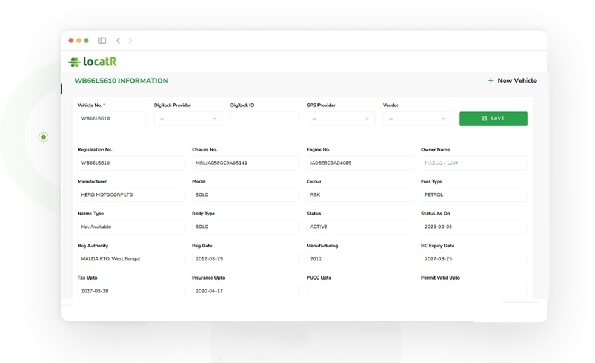595x363 pixels.
Task: Click the Vehicle No. input field
Action: click(x=111, y=119)
